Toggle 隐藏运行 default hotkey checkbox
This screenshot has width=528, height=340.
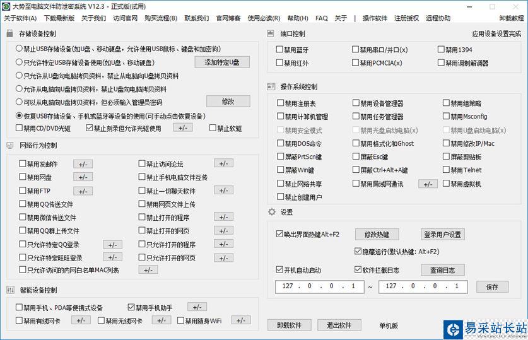pyautogui.click(x=358, y=251)
